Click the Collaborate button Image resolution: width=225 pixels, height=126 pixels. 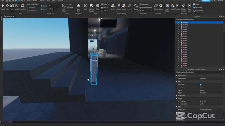tap(206, 1)
